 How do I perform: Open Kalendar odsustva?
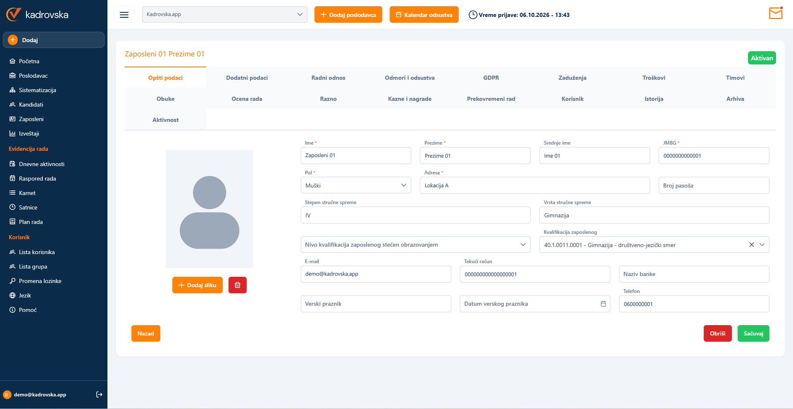(424, 14)
